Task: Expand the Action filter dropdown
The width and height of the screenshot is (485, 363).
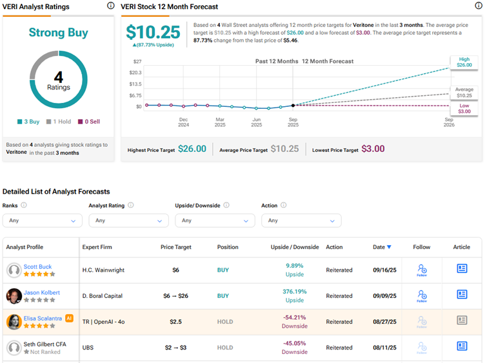Action: [301, 220]
